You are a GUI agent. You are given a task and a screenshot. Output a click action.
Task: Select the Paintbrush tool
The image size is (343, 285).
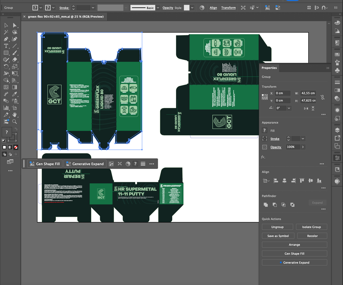coord(15,53)
